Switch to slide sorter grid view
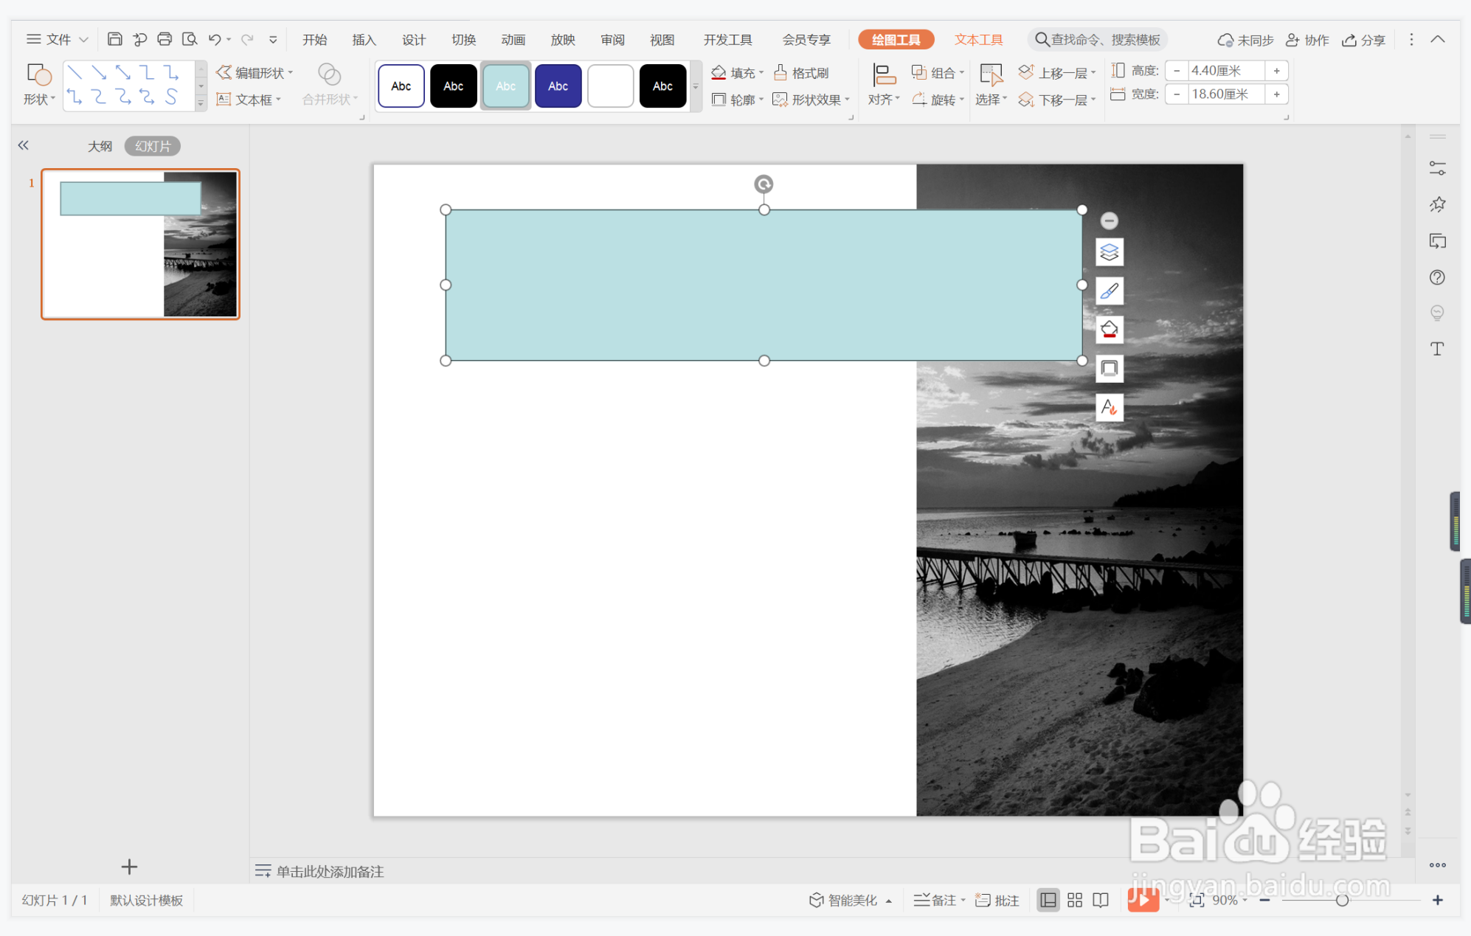Viewport: 1471px width, 936px height. [x=1074, y=900]
